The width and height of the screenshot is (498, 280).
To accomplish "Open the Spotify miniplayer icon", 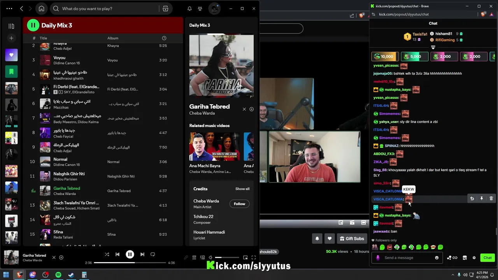I will tap(245, 257).
